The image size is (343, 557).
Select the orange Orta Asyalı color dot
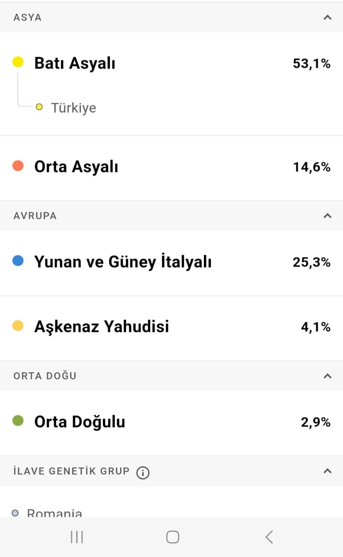coord(18,166)
